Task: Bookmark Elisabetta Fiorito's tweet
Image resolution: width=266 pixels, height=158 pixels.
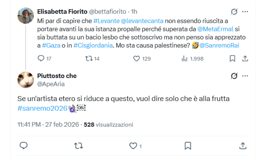Action: point(232,58)
